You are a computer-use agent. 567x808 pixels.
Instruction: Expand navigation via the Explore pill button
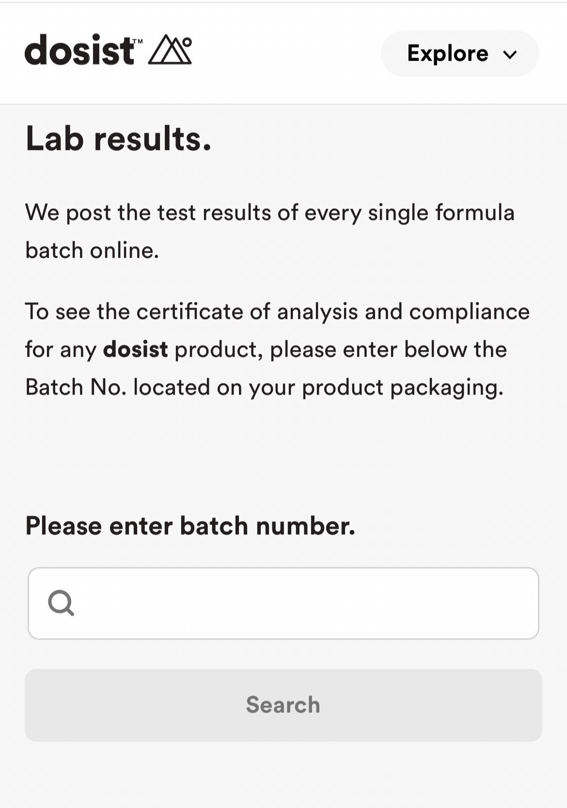pyautogui.click(x=460, y=53)
